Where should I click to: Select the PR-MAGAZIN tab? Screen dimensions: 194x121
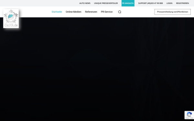tap(128, 3)
